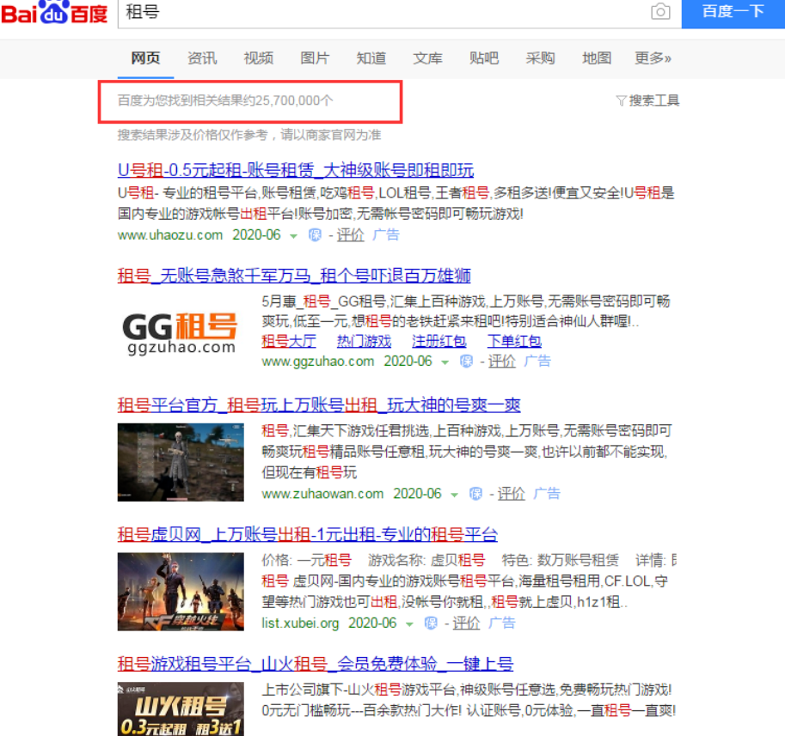Open the U号租 result title link
The width and height of the screenshot is (785, 736).
296,171
